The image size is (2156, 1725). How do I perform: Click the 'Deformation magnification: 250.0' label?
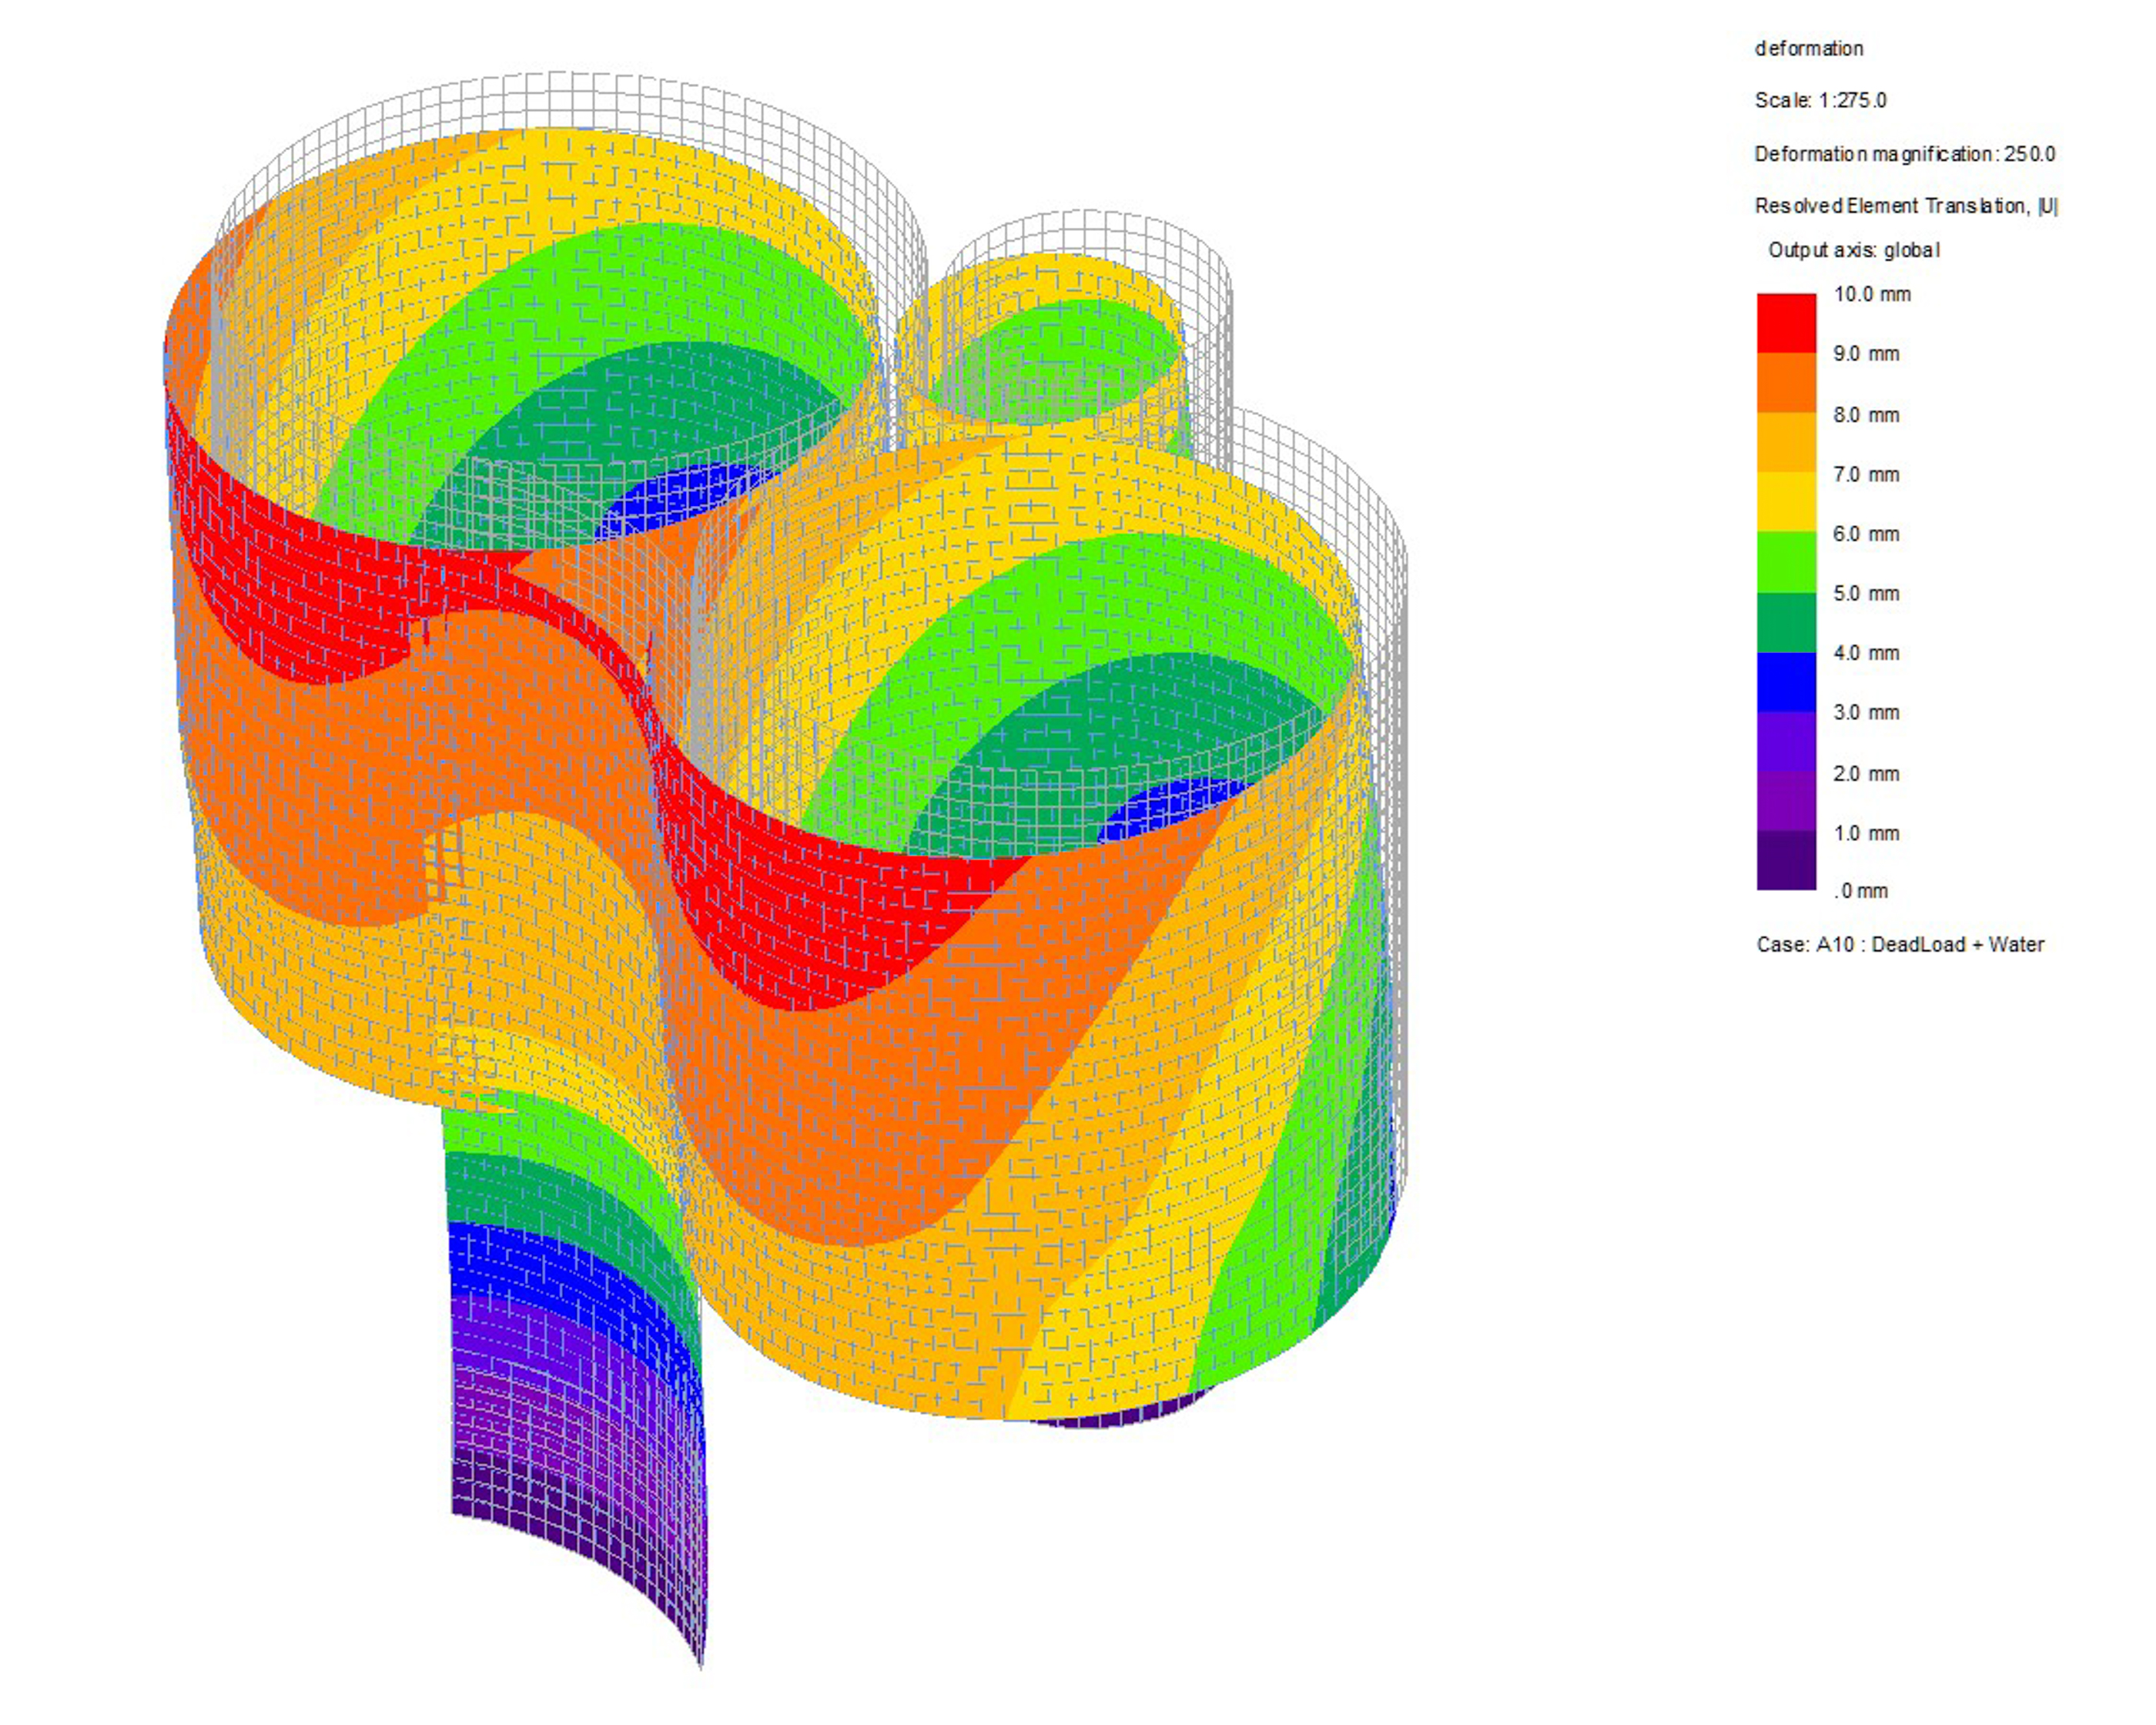[x=1904, y=154]
